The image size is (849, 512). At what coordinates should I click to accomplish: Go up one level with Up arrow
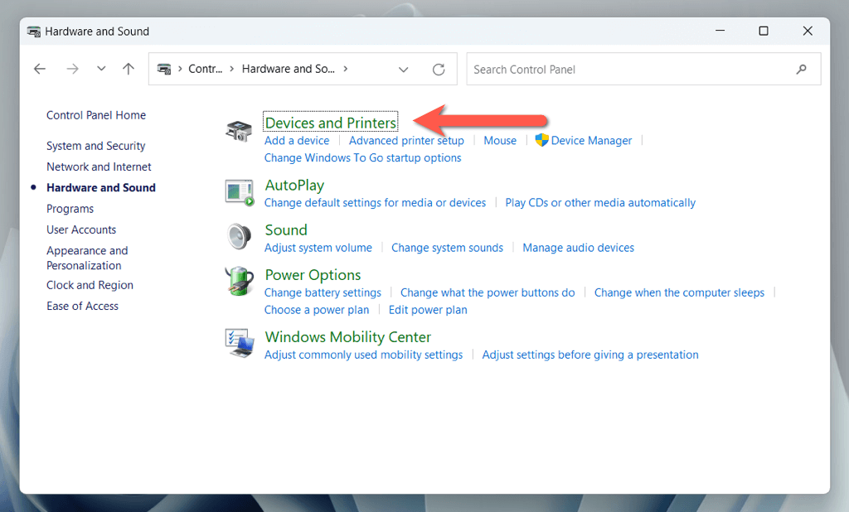pyautogui.click(x=129, y=70)
